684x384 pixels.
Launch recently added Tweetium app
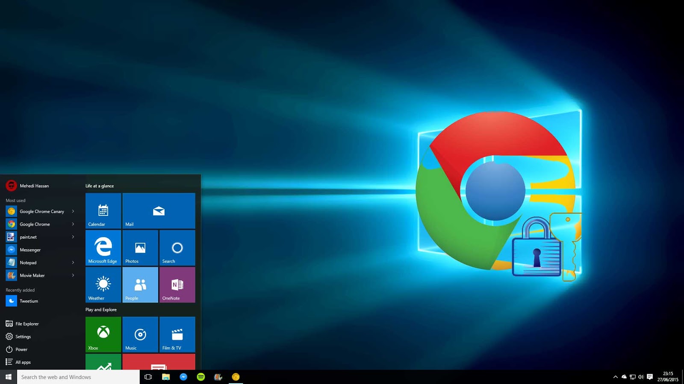tap(41, 301)
